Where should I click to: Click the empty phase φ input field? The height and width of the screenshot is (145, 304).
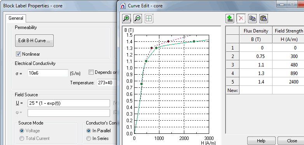pyautogui.click(x=69, y=113)
